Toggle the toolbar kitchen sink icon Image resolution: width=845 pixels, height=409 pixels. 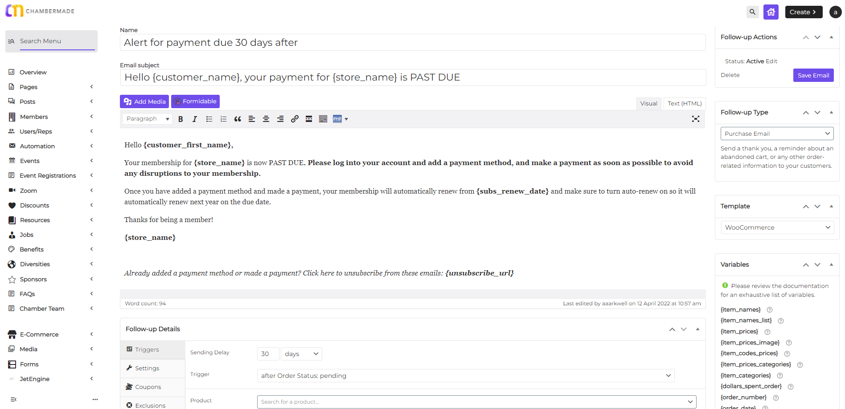coord(323,119)
